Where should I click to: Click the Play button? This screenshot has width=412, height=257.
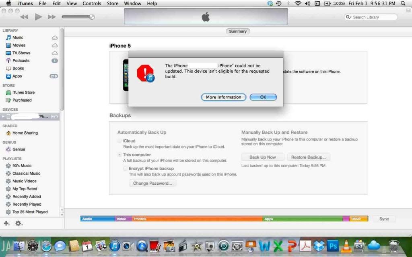coord(38,17)
